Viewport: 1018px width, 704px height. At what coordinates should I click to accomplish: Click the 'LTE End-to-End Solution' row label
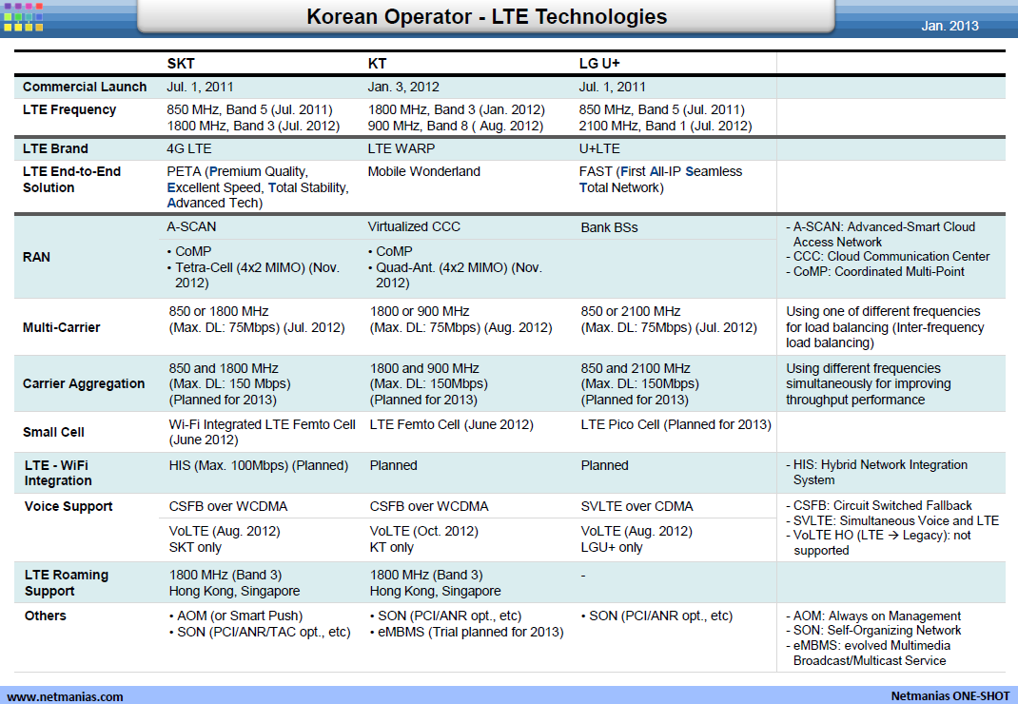pyautogui.click(x=71, y=179)
